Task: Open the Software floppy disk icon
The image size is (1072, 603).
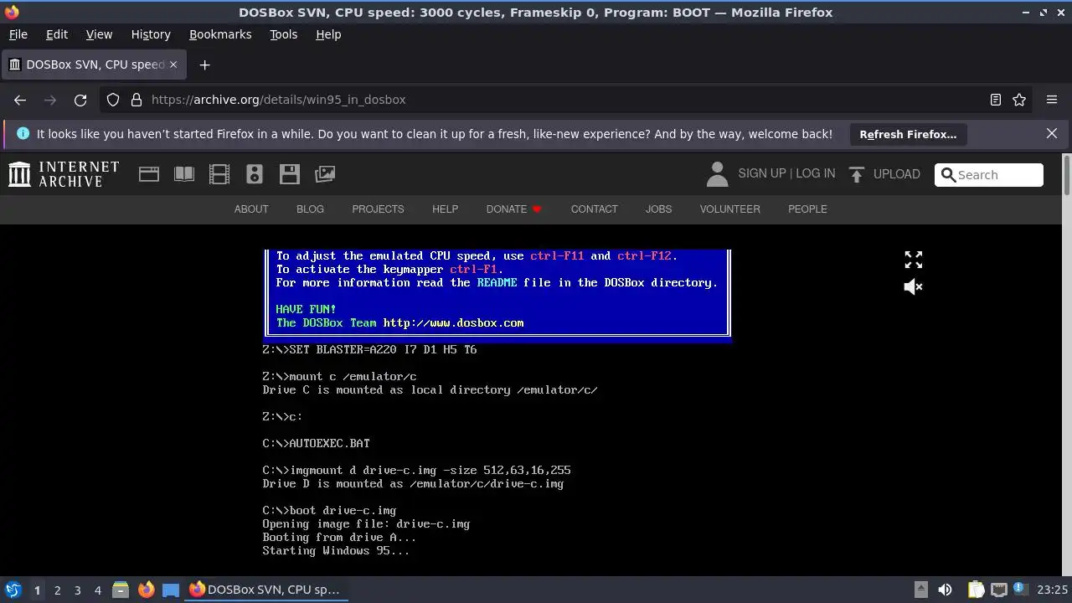Action: coord(290,174)
